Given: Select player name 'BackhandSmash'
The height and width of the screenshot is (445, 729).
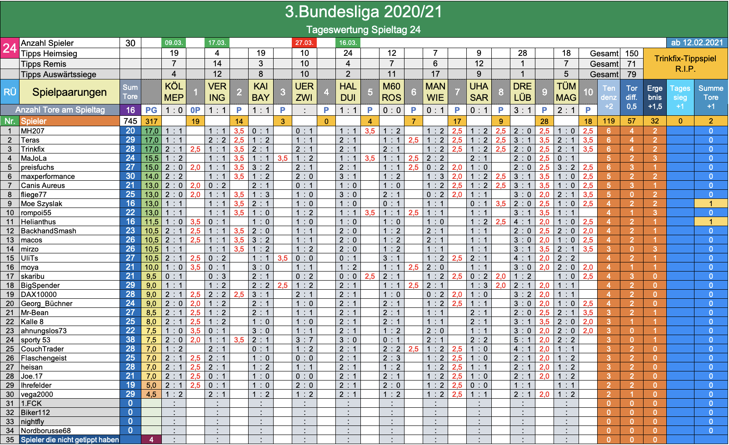Looking at the screenshot, I should click(x=49, y=231).
